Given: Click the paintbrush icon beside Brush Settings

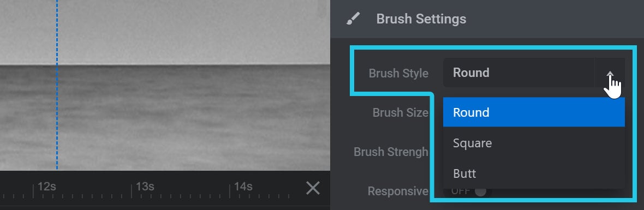Looking at the screenshot, I should tap(353, 19).
